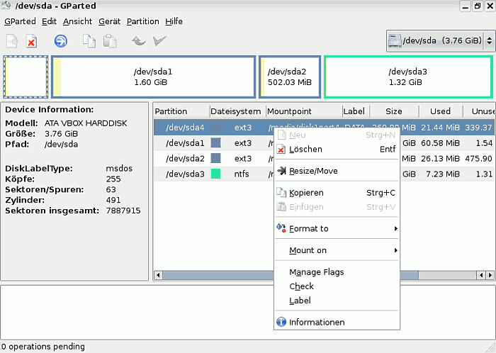Screen dimensions: 496x353
Task: Choose Manage Flags from context menu
Action: (316, 272)
